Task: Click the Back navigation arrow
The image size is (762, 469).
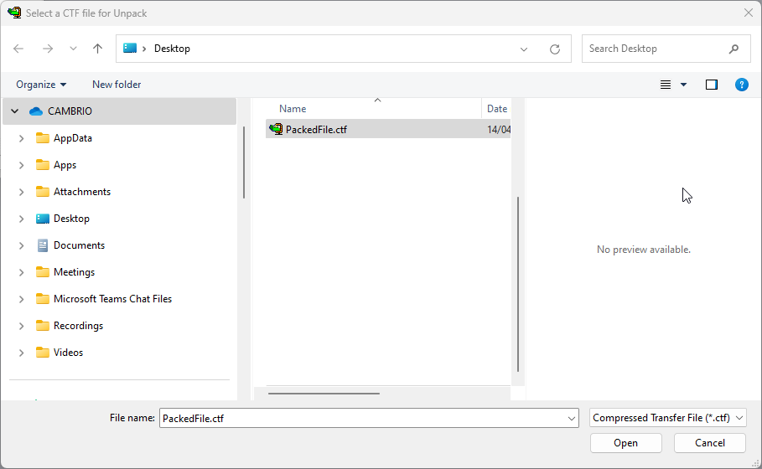Action: coord(18,49)
